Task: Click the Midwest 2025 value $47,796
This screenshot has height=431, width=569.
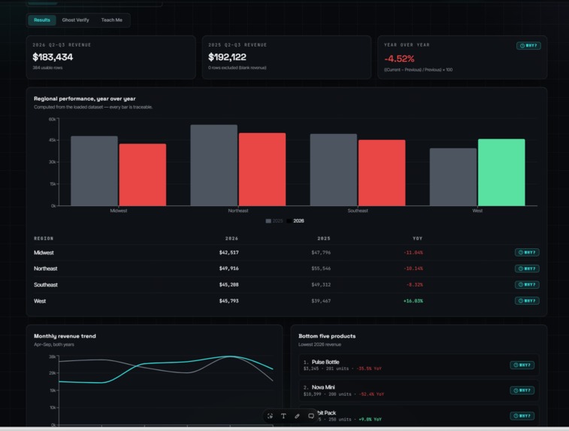Action: click(x=321, y=252)
